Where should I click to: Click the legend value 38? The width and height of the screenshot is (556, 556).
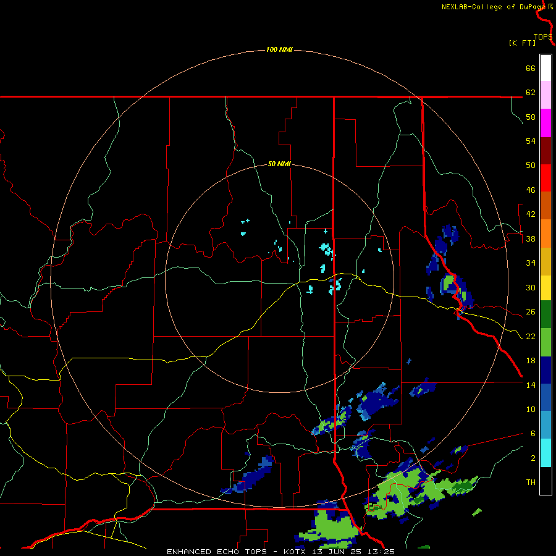[531, 238]
